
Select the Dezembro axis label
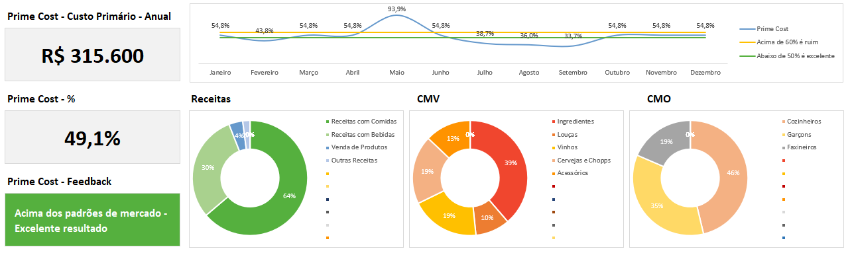coord(705,72)
